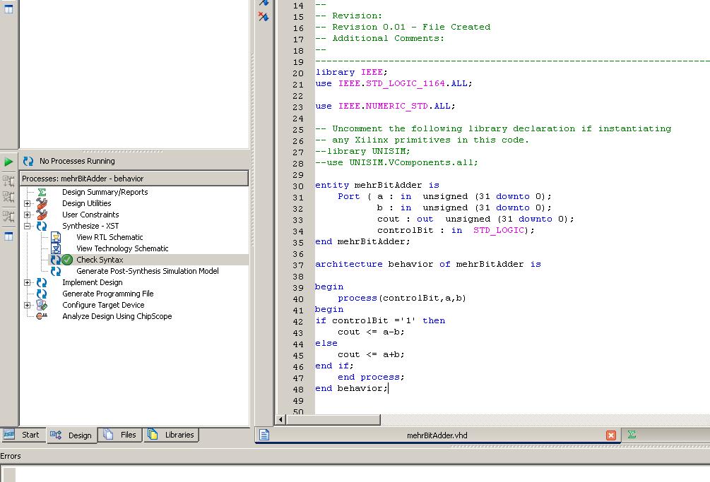Click the icon of Generate Post-Synthesis Simulation Model
710x482 pixels.
pyautogui.click(x=56, y=271)
